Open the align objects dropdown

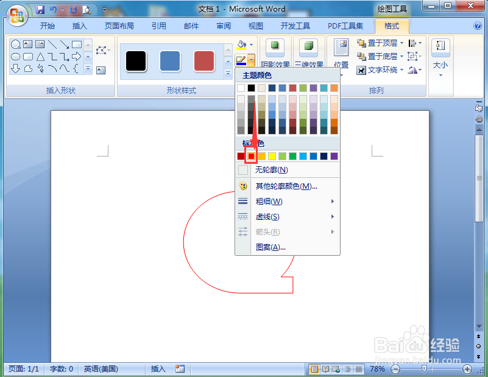(415, 43)
